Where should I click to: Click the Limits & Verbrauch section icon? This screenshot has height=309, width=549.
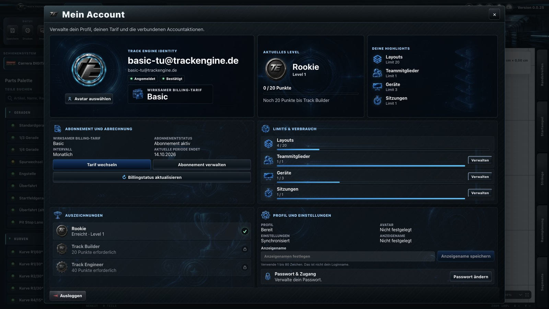[266, 129]
